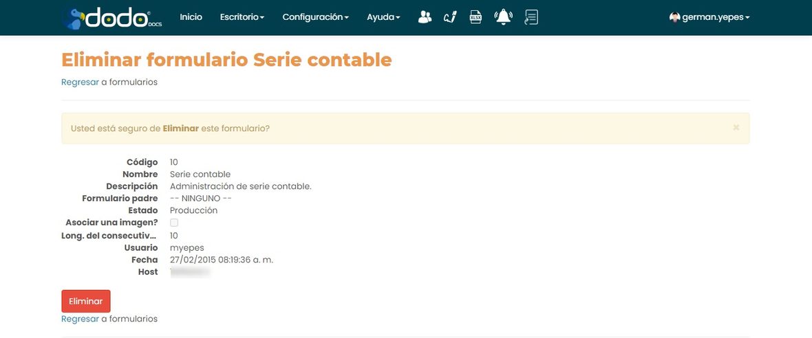The height and width of the screenshot is (338, 812).
Task: Click the blurred Host value
Action: (189, 272)
